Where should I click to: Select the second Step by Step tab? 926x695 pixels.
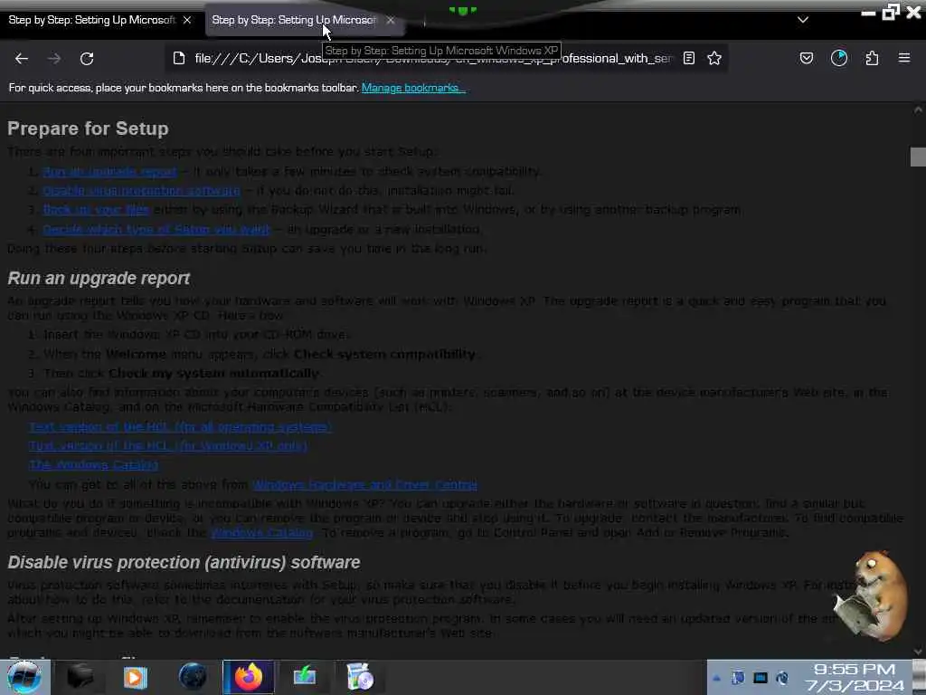pyautogui.click(x=294, y=20)
